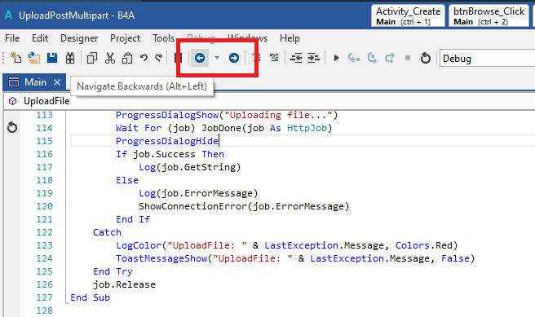Open the Edit menu

40,38
